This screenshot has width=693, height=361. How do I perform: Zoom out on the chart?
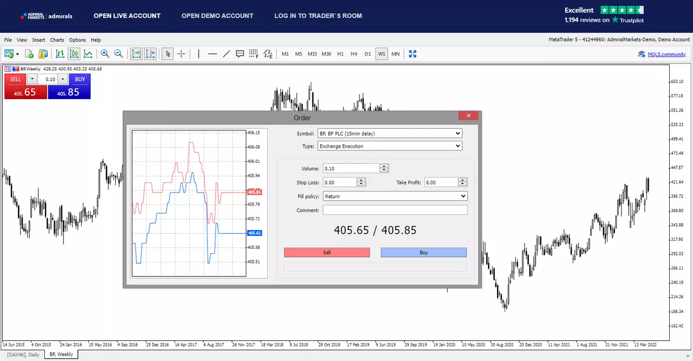pyautogui.click(x=119, y=54)
